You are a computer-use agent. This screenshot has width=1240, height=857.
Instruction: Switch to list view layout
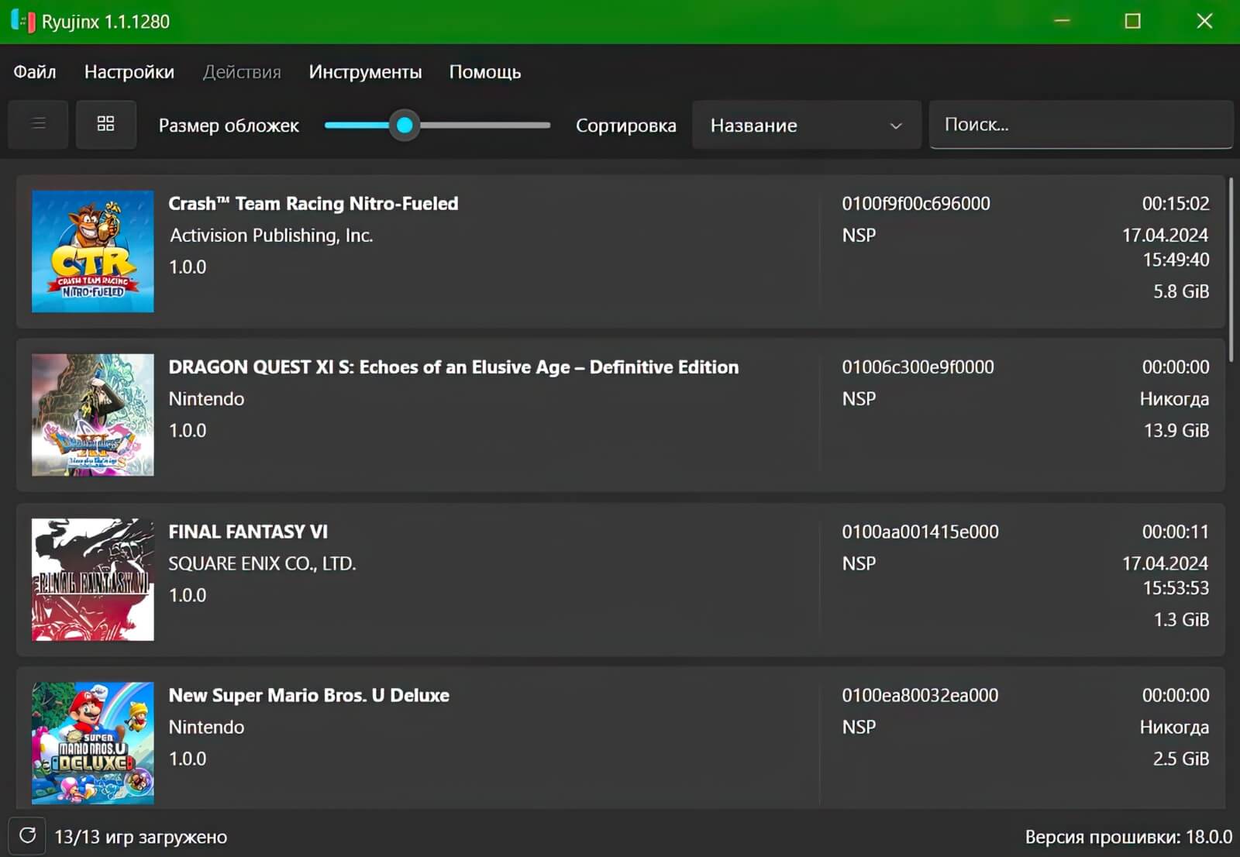click(x=38, y=124)
